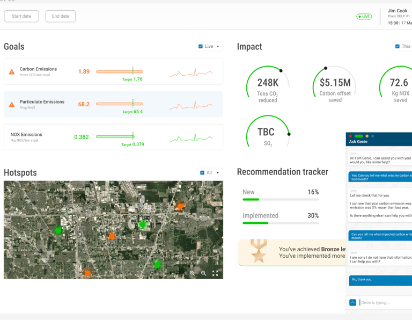
Task: Click the Start date button
Action: (21, 16)
